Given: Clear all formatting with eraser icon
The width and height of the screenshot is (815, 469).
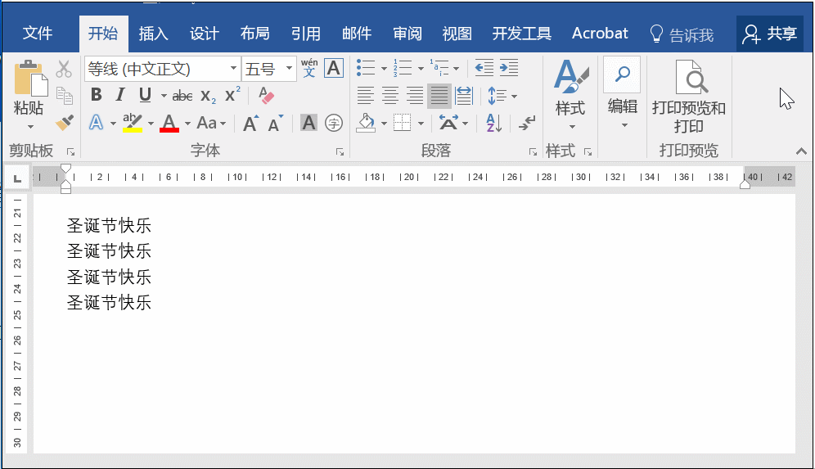Looking at the screenshot, I should click(266, 95).
